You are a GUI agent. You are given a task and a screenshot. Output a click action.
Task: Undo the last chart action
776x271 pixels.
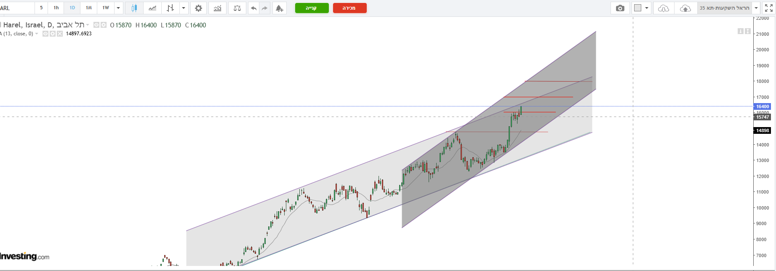tap(253, 8)
